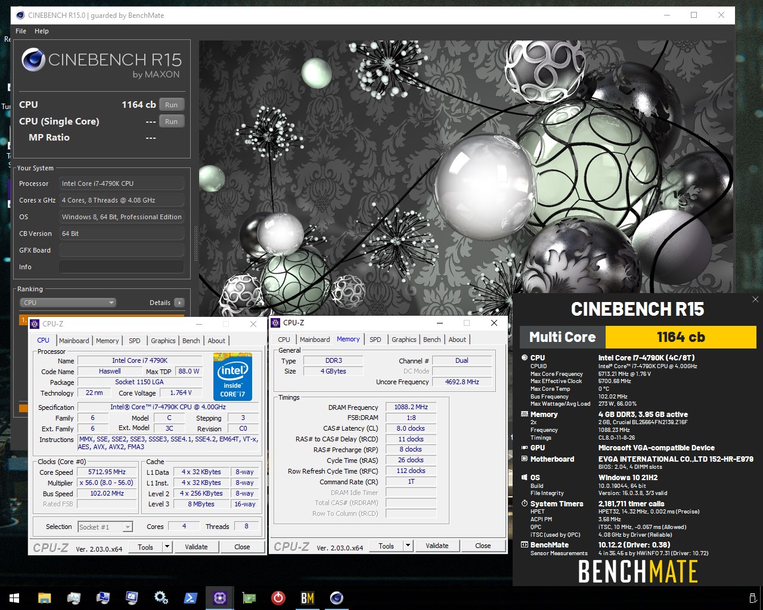This screenshot has height=610, width=763.
Task: Open Graphics tab in right CPU-Z
Action: point(404,340)
